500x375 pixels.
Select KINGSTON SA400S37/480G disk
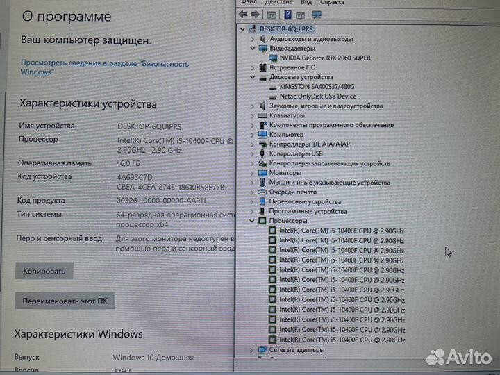pos(317,87)
